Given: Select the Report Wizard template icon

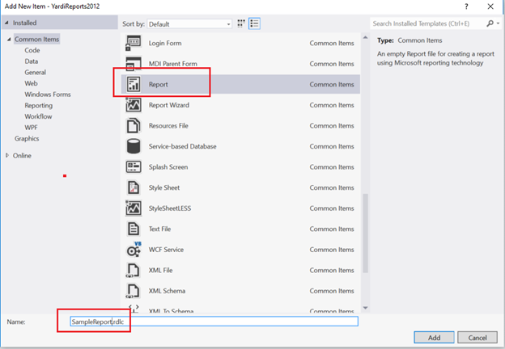Looking at the screenshot, I should [134, 104].
